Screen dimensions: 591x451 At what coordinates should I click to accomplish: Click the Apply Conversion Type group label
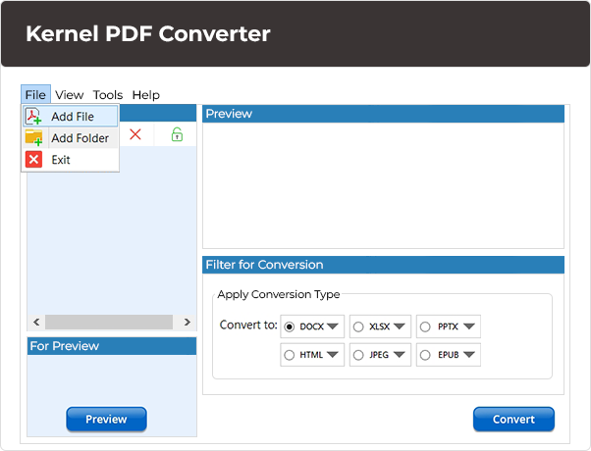(279, 294)
